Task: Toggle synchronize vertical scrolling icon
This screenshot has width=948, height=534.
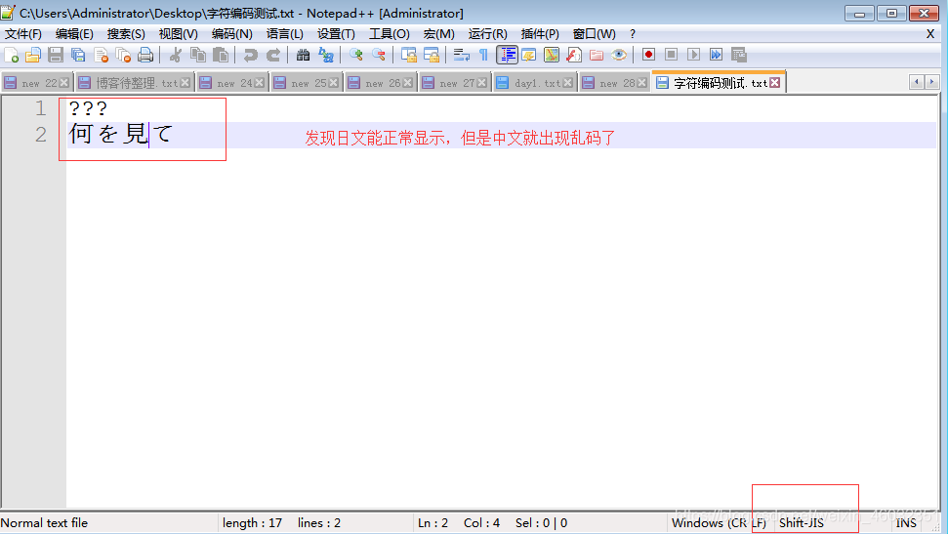Action: 409,55
